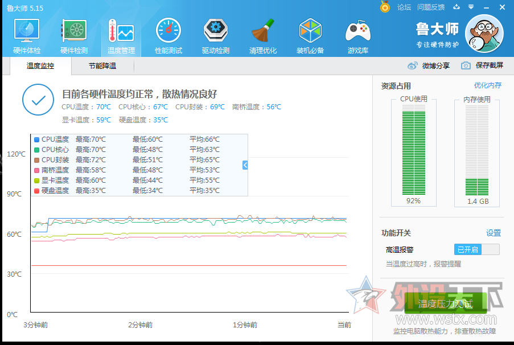Click the red 硬盘温度 legend swatch
The image size is (514, 345).
(x=36, y=191)
